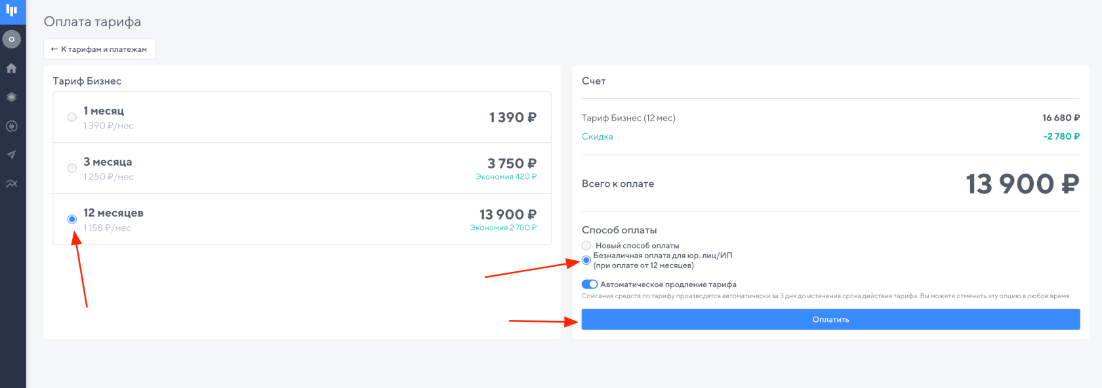Open the user avatar circle in sidebar

point(12,39)
